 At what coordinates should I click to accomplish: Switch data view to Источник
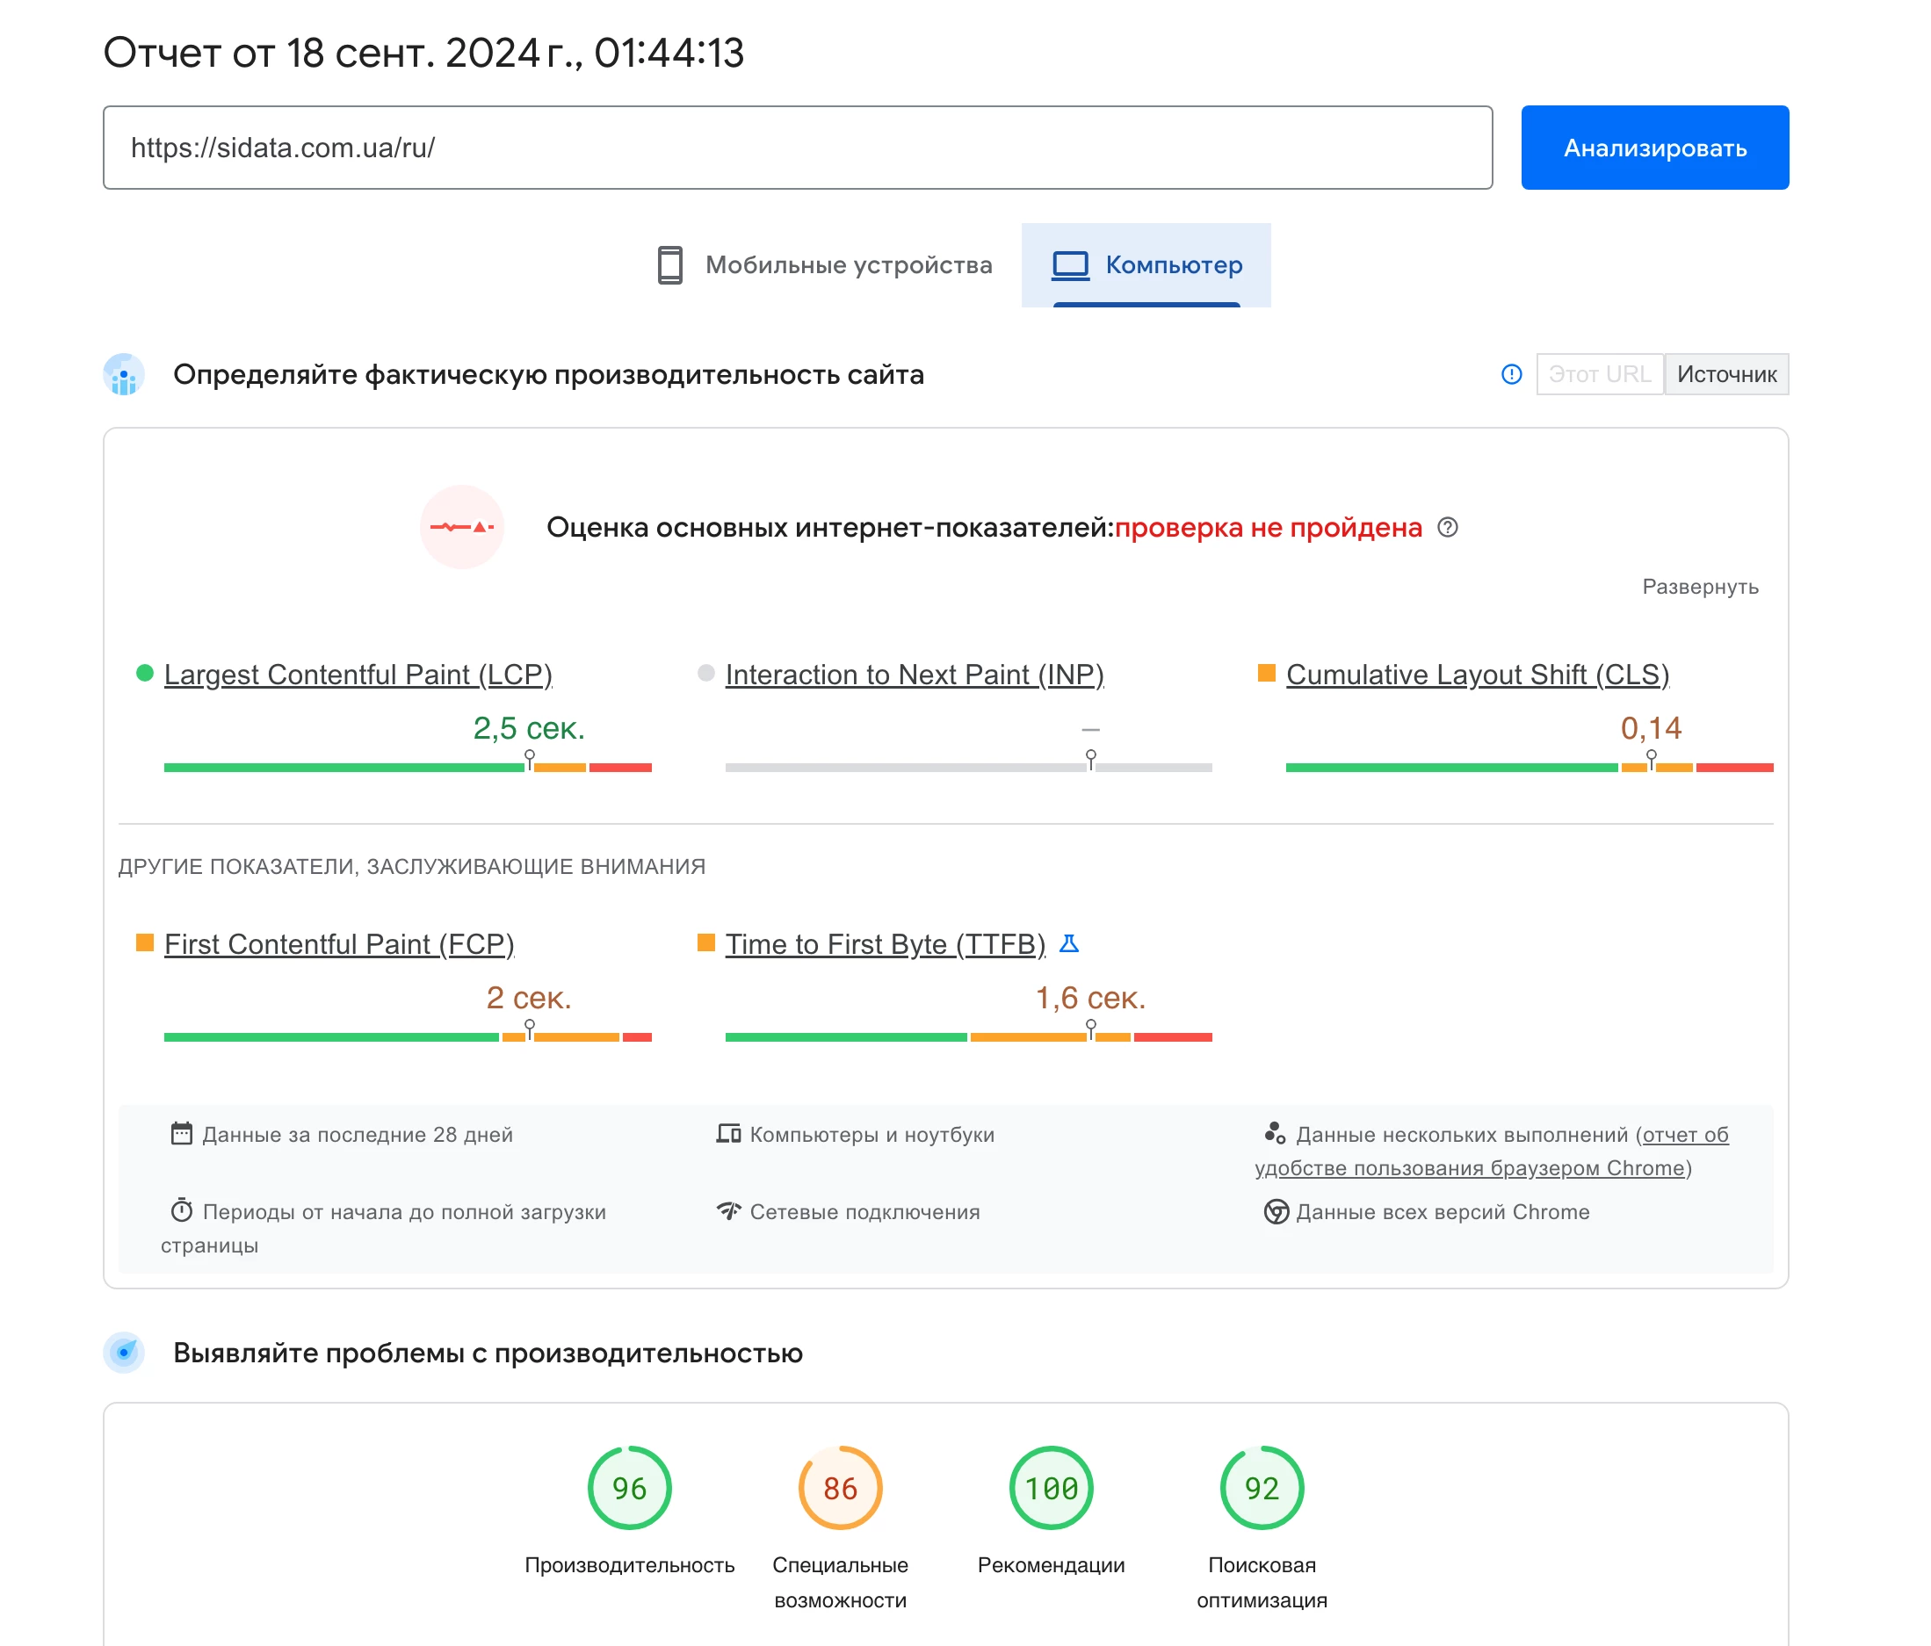point(1726,373)
